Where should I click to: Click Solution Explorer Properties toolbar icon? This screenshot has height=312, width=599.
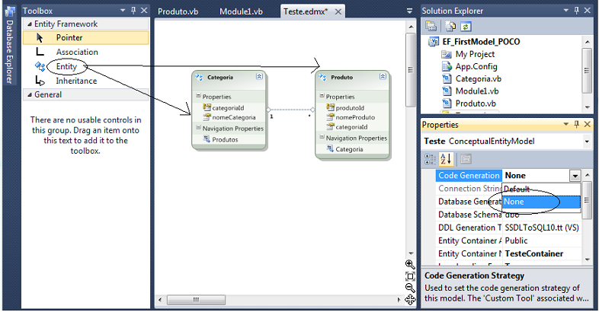click(431, 27)
